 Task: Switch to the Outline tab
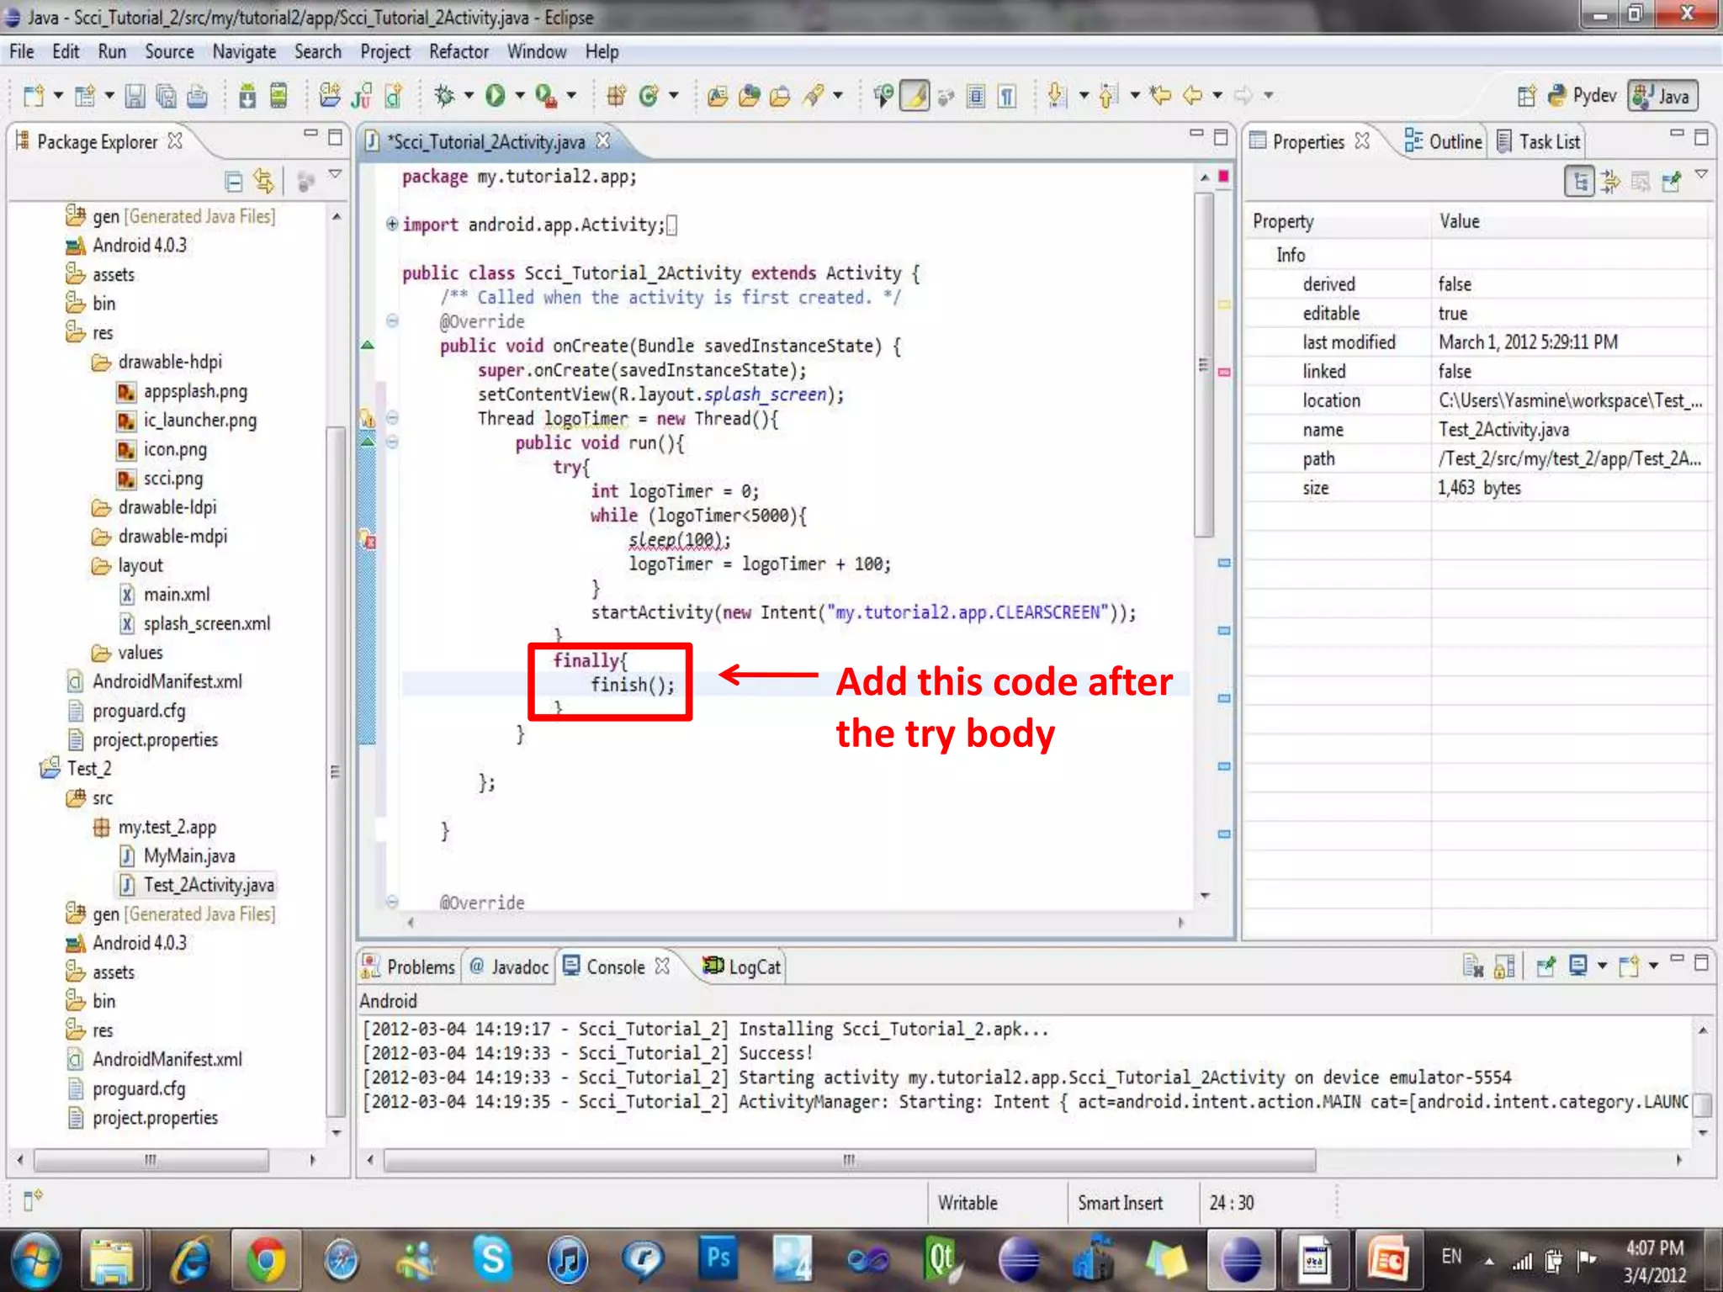[1444, 141]
